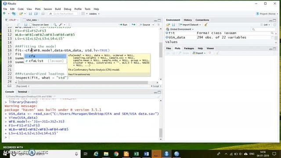The width and height of the screenshot is (281, 158).
Task: Open Google Chrome from the taskbar
Action: [x=116, y=154]
